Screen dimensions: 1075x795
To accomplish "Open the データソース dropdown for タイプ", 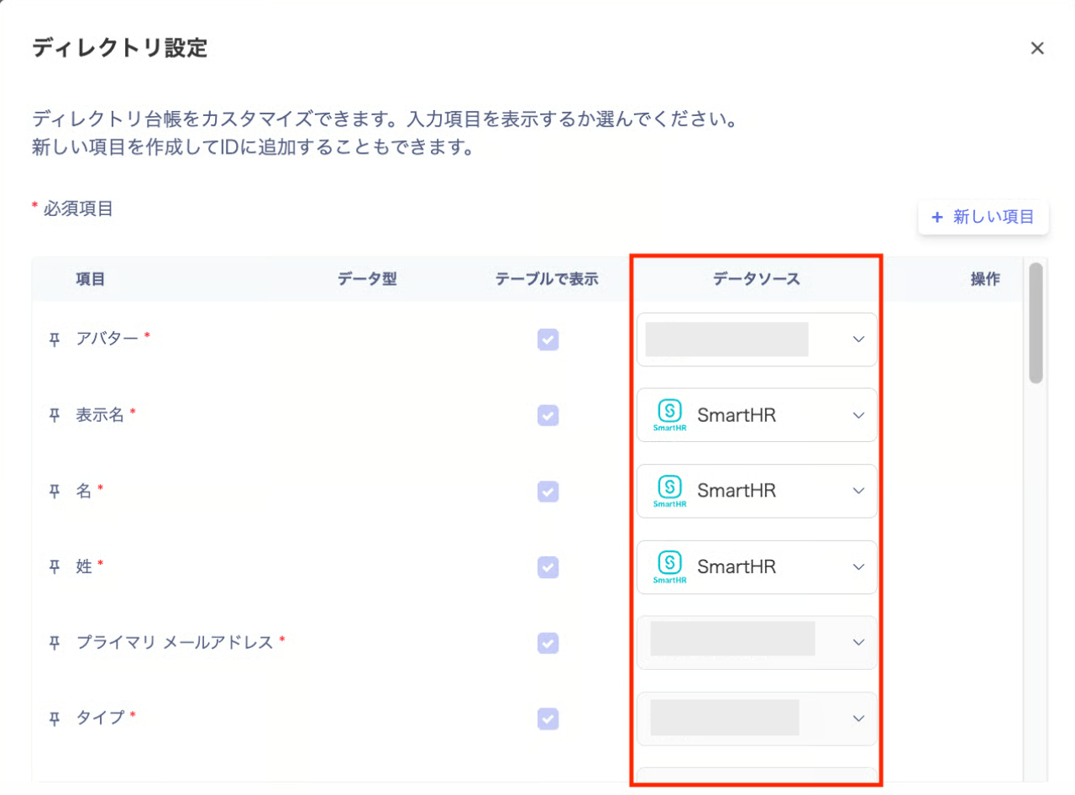I will (x=757, y=718).
